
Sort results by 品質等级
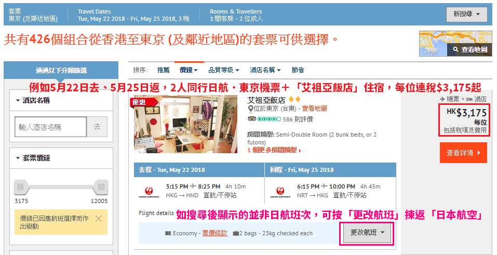(x=223, y=70)
